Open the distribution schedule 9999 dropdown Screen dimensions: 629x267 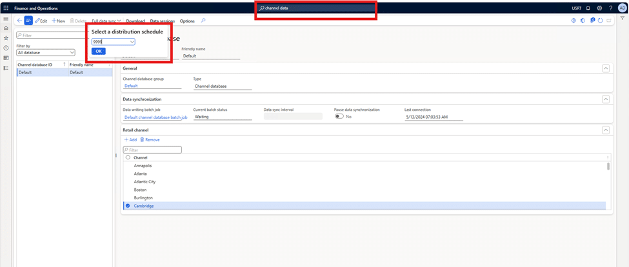pyautogui.click(x=132, y=42)
